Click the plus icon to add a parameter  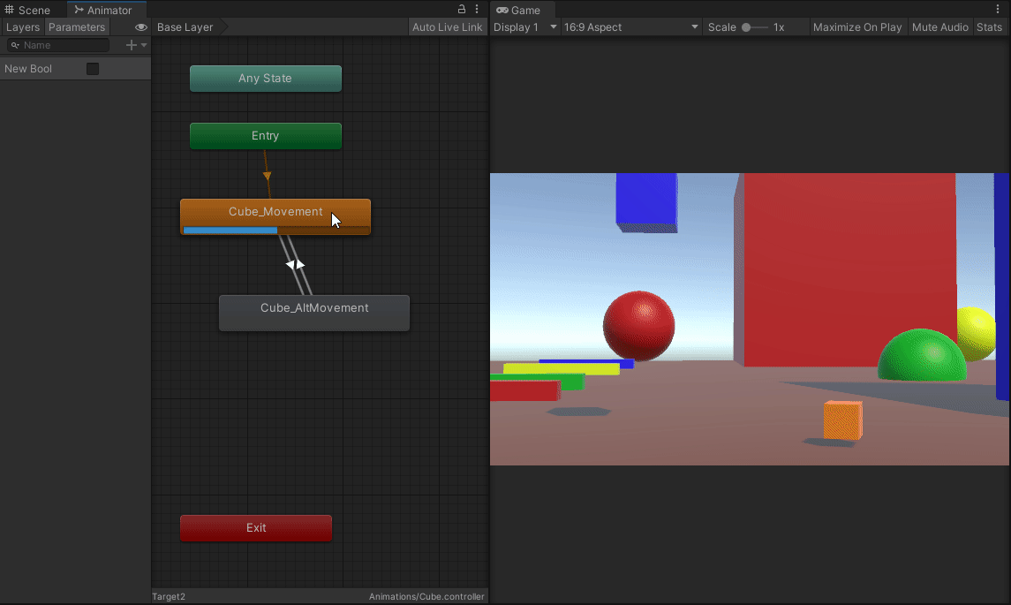click(130, 45)
